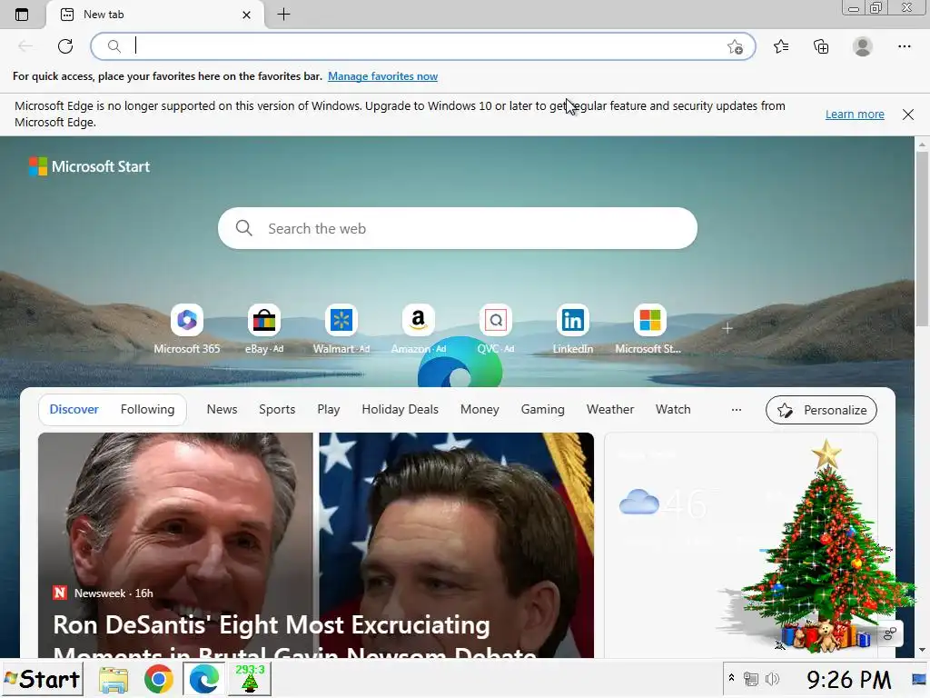Screen dimensions: 930x698
Task: Open the Watch category
Action: 673,410
